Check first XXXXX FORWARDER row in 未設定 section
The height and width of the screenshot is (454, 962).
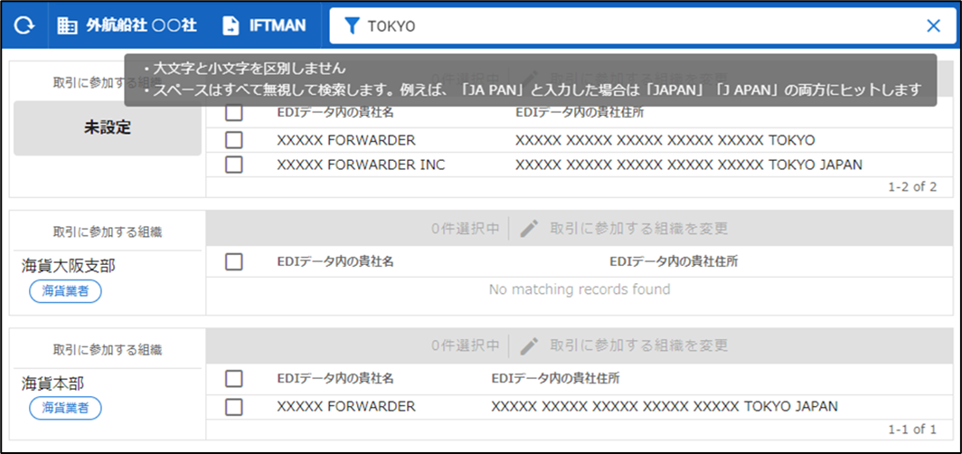tap(234, 140)
